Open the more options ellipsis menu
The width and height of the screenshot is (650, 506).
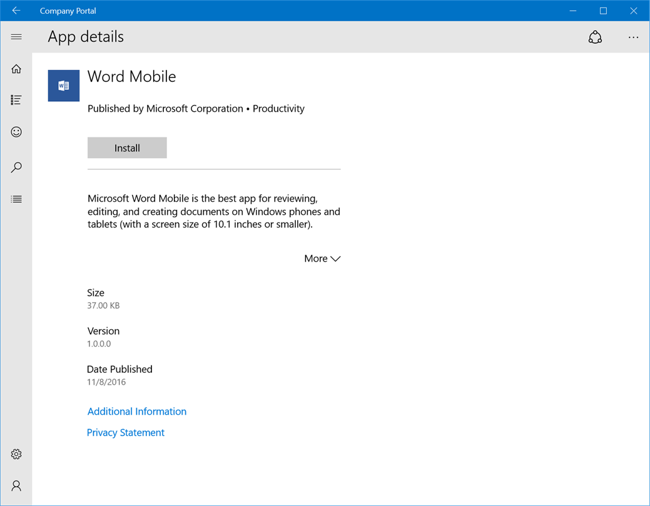633,37
